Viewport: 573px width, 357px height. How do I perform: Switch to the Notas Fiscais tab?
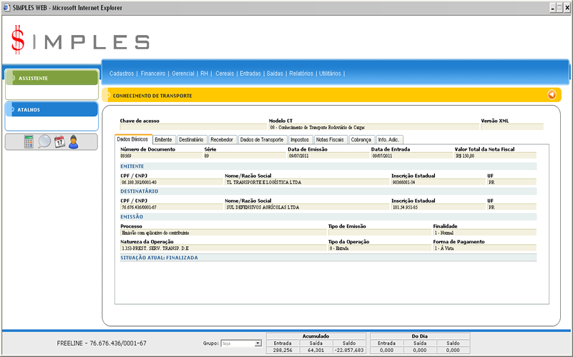(x=330, y=140)
